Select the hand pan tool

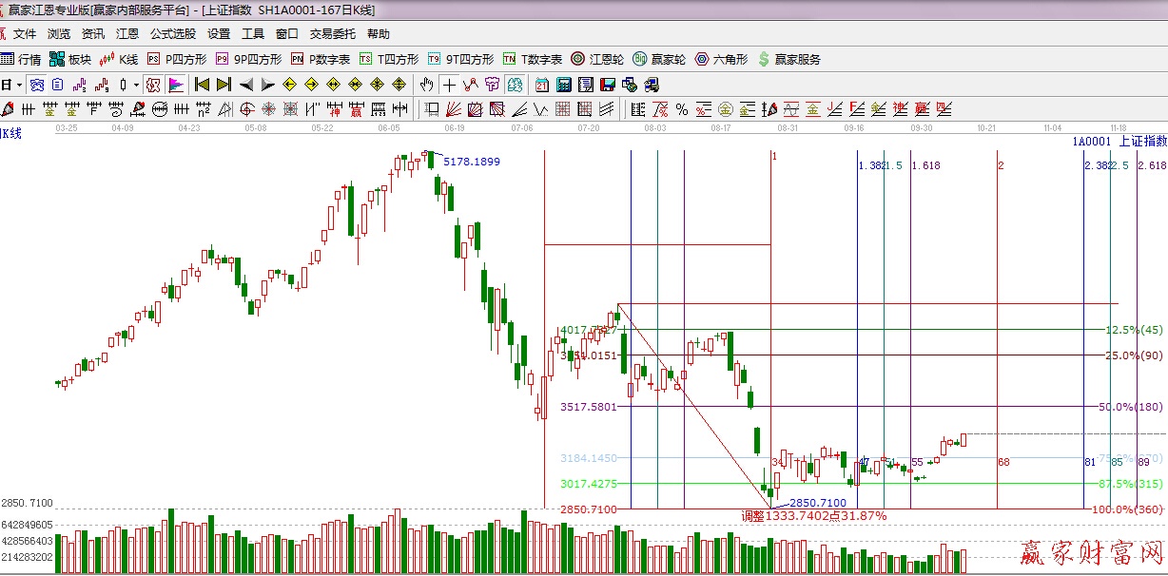point(427,85)
